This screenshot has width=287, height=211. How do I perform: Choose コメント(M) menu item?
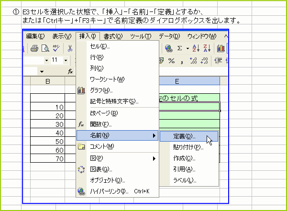coord(117,146)
